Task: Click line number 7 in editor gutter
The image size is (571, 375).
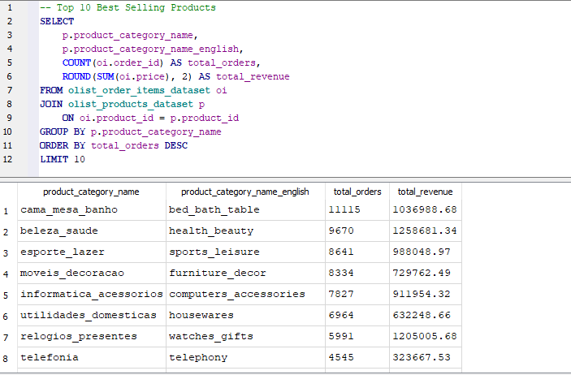Action: [x=9, y=90]
